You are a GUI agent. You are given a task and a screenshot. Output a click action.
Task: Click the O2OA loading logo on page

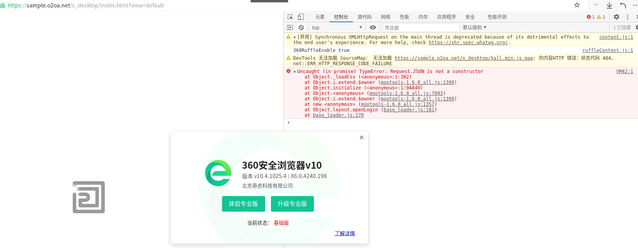click(x=89, y=197)
